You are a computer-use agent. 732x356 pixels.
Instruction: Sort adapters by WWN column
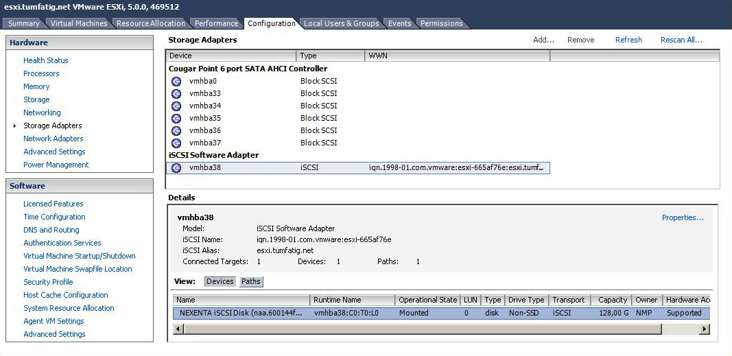click(x=458, y=56)
